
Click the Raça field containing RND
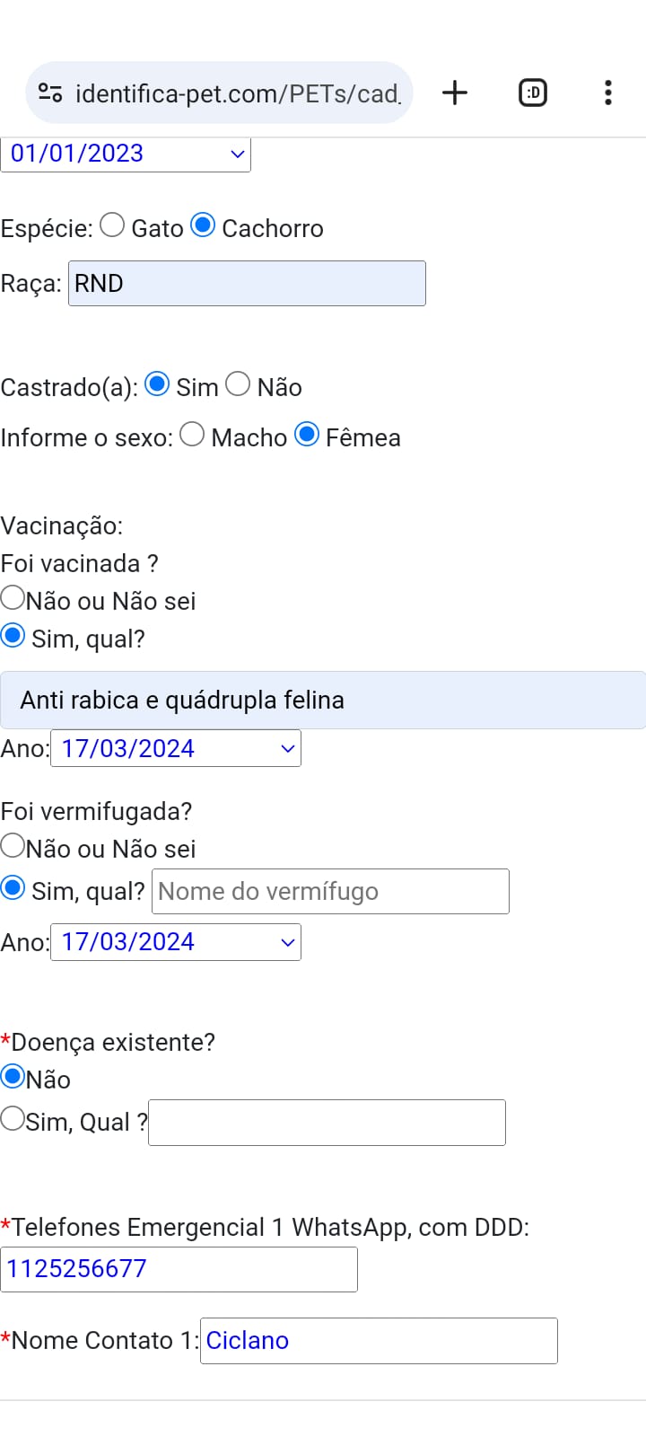[x=247, y=283]
